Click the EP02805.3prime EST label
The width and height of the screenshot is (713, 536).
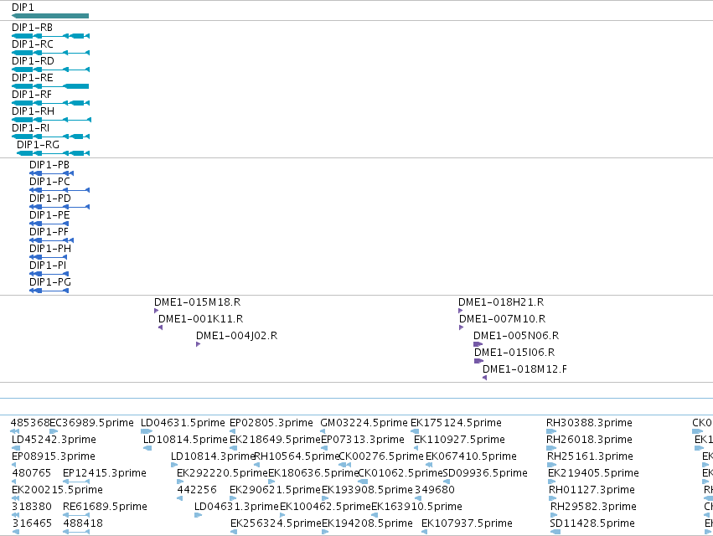271,423
